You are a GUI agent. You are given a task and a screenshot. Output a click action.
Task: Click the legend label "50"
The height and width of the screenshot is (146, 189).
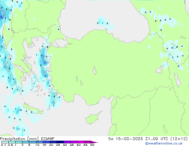[x=92, y=145]
